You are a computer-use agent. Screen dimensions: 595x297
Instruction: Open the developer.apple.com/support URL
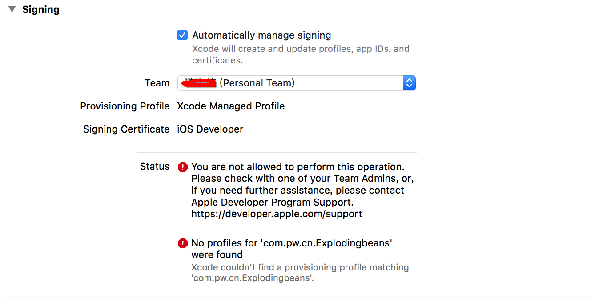coord(277,214)
